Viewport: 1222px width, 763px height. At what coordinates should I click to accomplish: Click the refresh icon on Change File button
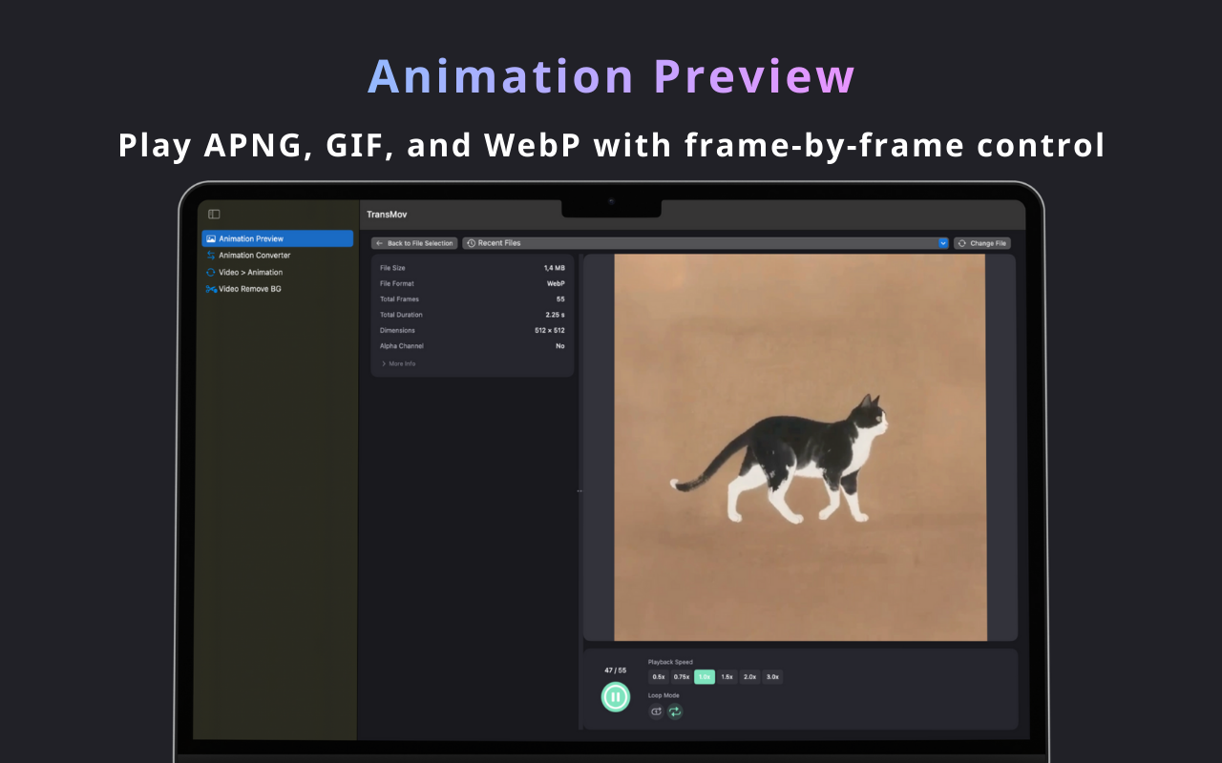961,242
